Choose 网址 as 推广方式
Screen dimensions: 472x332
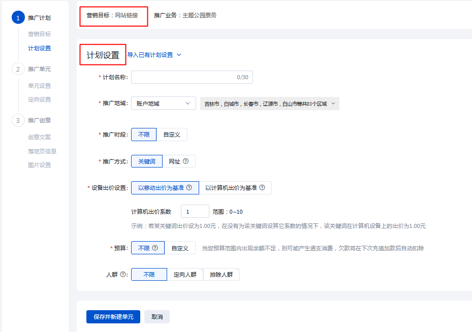point(179,161)
